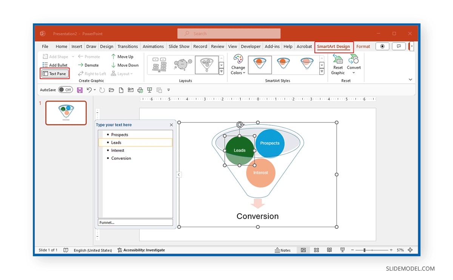Image resolution: width=453 pixels, height=280 pixels.
Task: Click the Move Up arrow button
Action: [122, 57]
